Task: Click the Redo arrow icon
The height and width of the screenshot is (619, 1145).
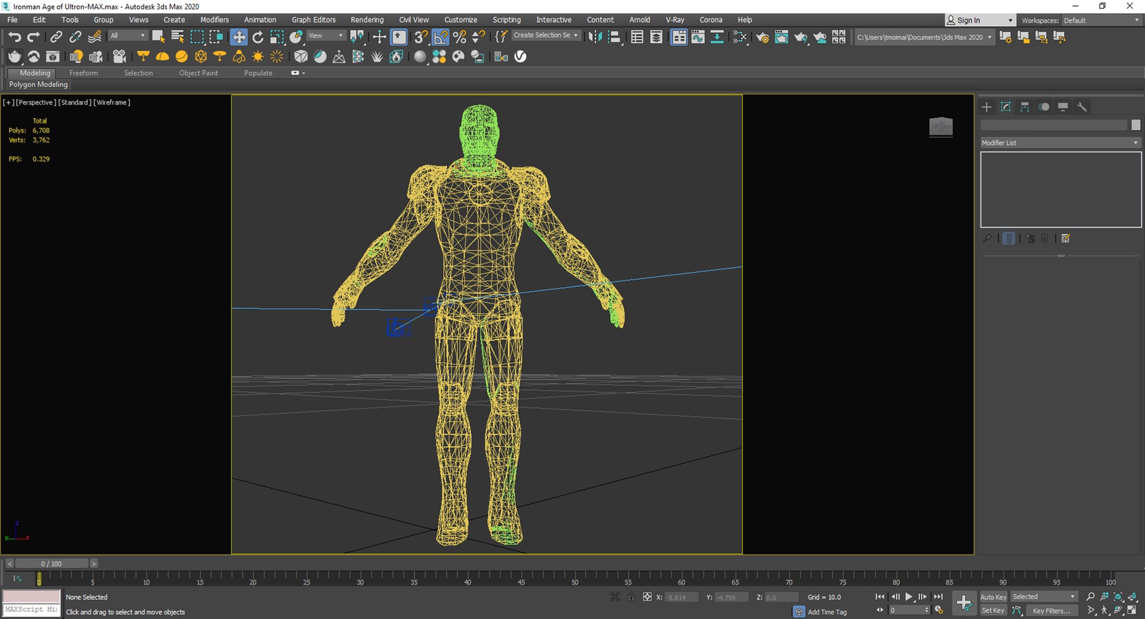Action: [33, 37]
